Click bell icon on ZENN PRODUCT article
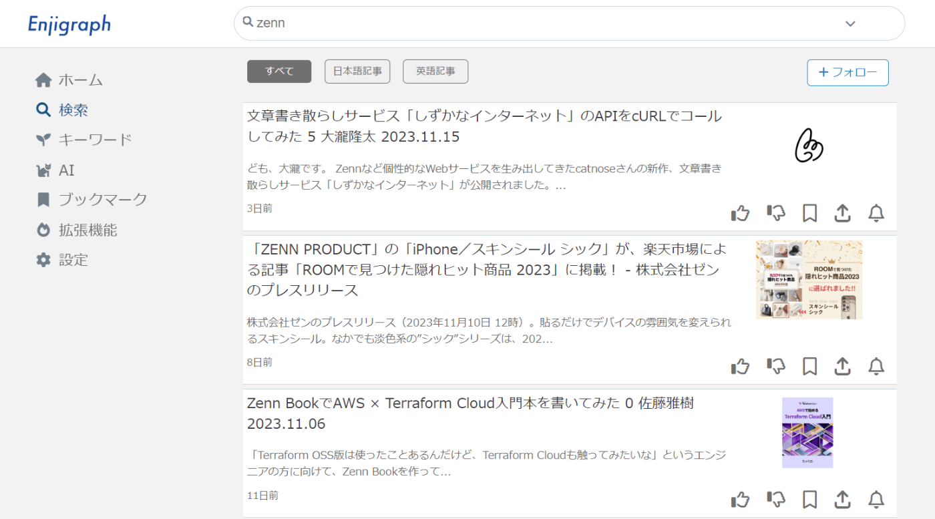This screenshot has height=519, width=935. click(876, 366)
